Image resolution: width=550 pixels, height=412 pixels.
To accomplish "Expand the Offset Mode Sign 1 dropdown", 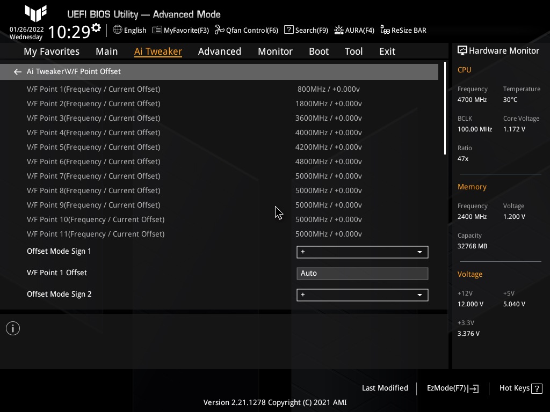I will pyautogui.click(x=363, y=252).
